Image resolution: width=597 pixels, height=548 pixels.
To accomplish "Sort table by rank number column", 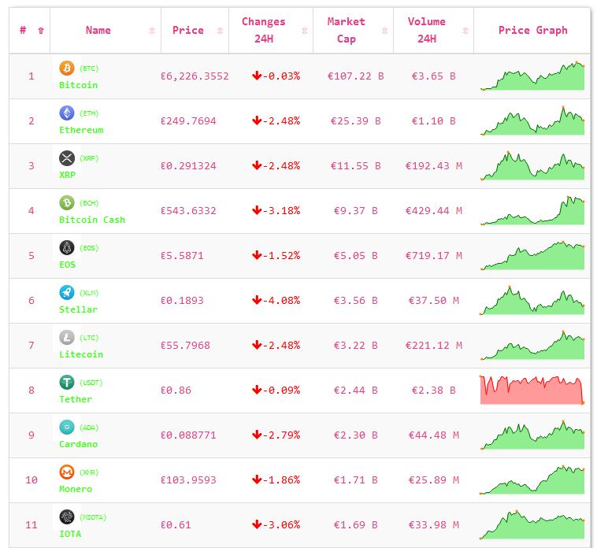I will point(31,31).
